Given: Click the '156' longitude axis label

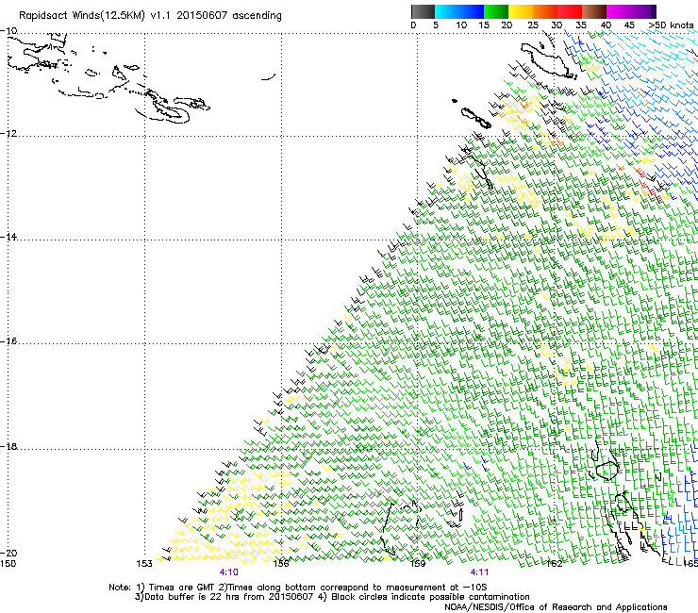Looking at the screenshot, I should click(x=281, y=564).
